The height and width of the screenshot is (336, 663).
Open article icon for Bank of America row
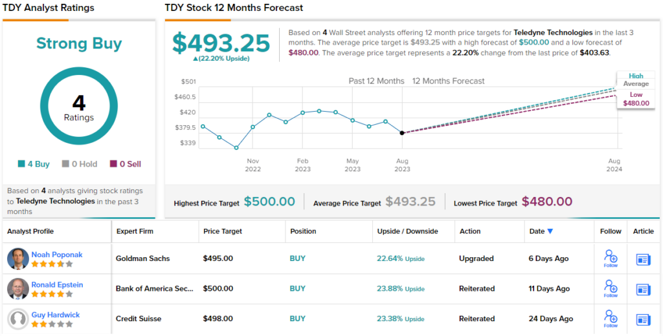pyautogui.click(x=644, y=289)
